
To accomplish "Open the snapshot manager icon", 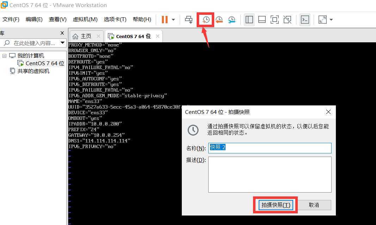I will click(232, 20).
